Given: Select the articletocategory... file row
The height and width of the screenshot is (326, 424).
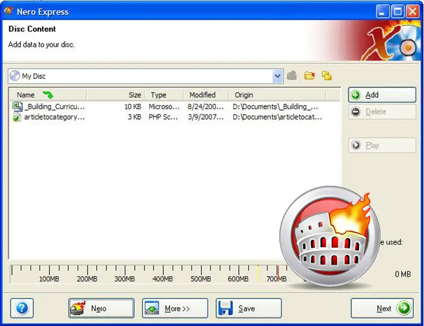Looking at the screenshot, I should coord(175,117).
